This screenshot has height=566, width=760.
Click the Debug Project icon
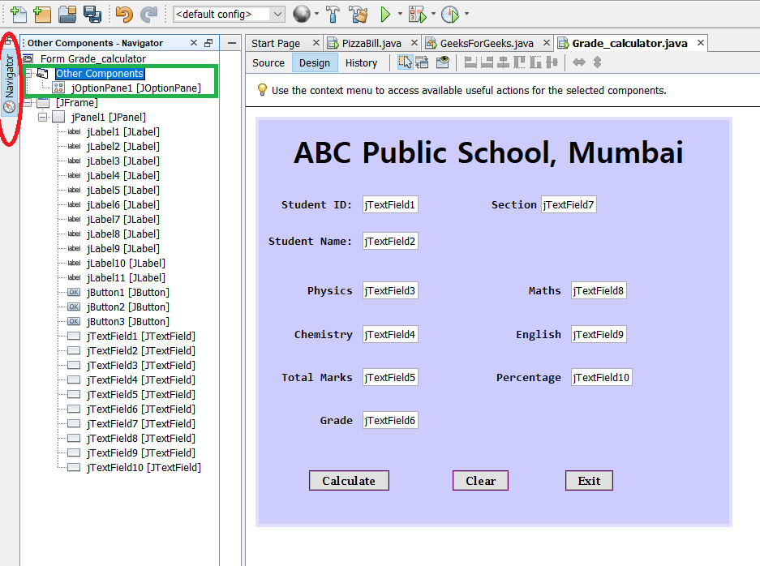click(416, 14)
